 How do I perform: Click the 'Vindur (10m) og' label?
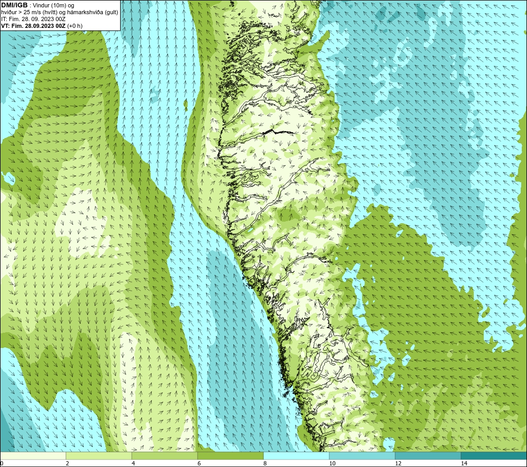pos(53,6)
